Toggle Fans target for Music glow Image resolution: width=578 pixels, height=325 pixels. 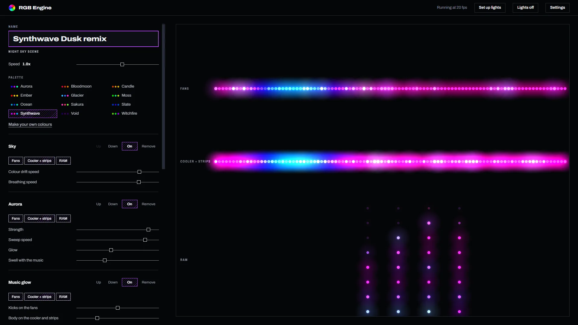(16, 297)
